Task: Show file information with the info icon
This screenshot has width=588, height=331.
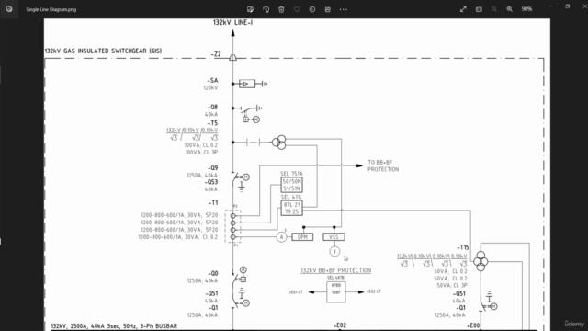Action: [312, 9]
